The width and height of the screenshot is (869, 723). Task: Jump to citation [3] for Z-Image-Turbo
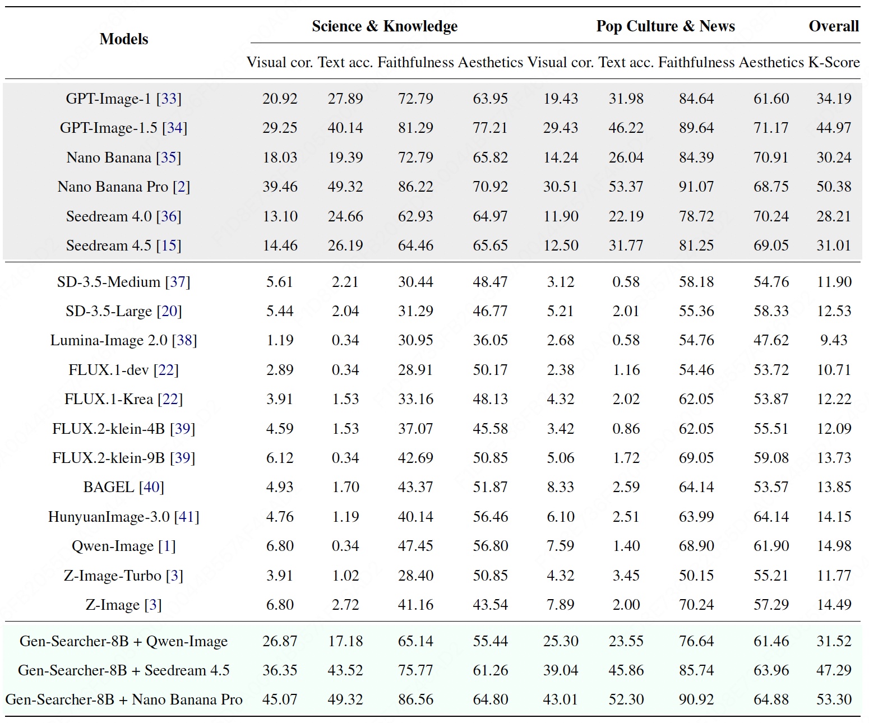click(174, 576)
